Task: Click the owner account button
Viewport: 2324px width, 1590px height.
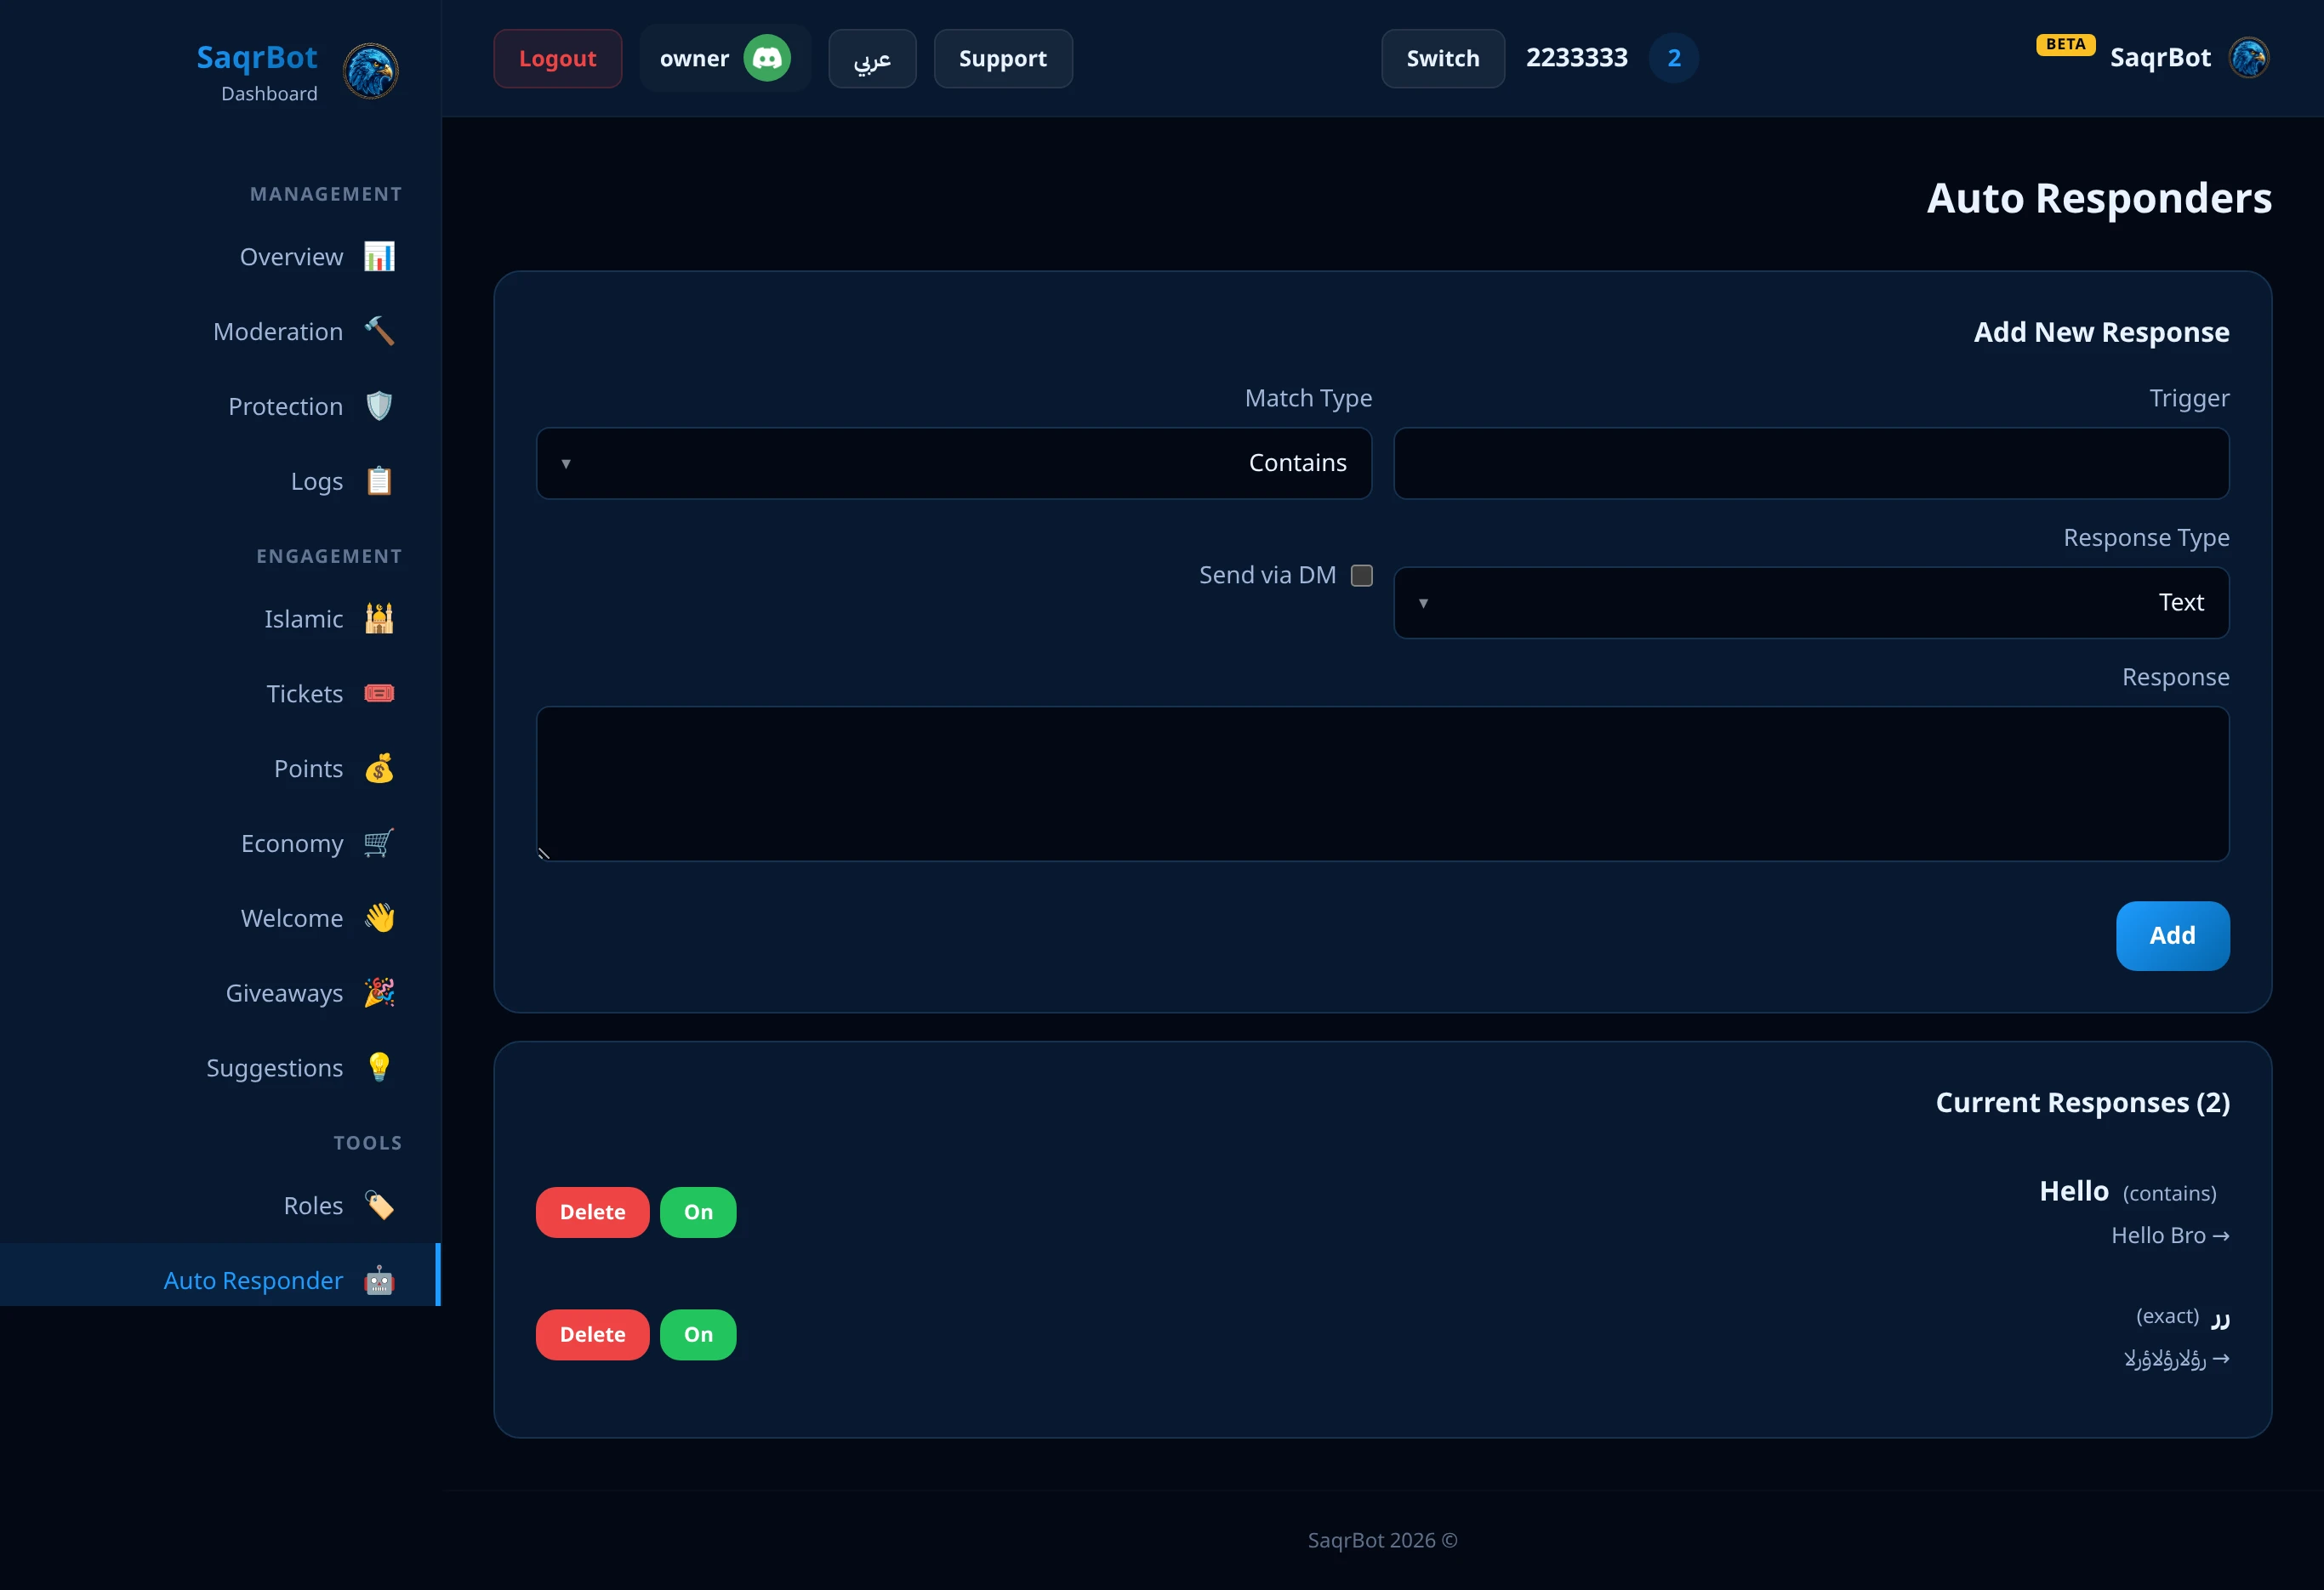Action: pyautogui.click(x=725, y=58)
